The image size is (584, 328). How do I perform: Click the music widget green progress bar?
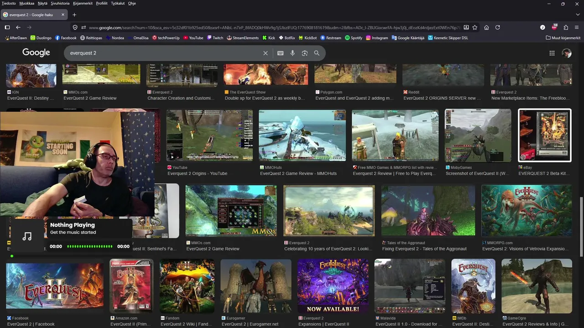pyautogui.click(x=89, y=246)
